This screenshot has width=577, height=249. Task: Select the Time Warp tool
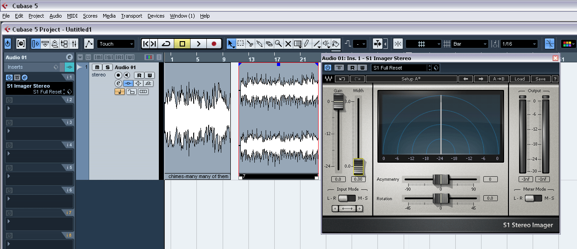click(298, 44)
